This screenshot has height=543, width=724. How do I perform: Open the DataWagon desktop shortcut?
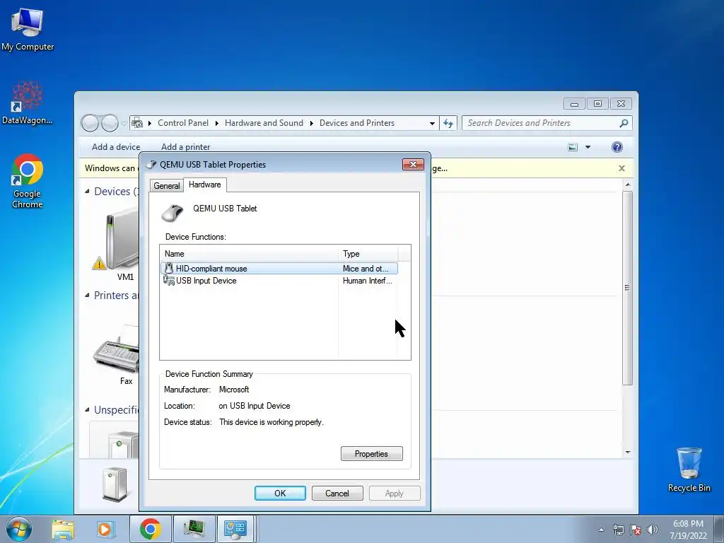click(28, 103)
